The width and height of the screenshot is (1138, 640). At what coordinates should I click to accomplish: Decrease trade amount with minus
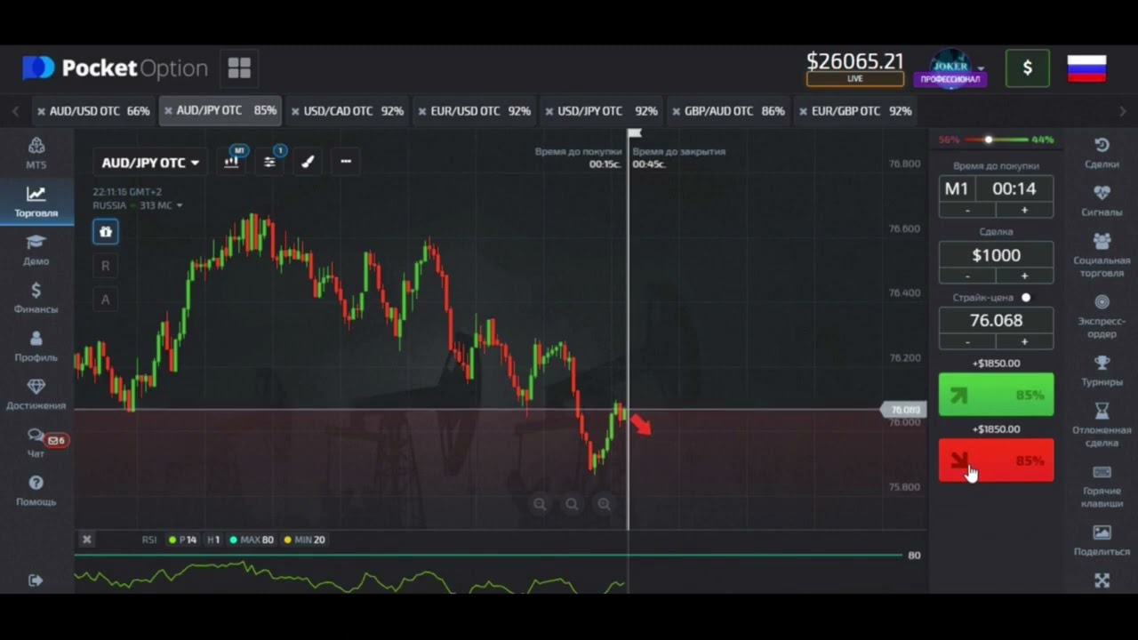click(967, 276)
